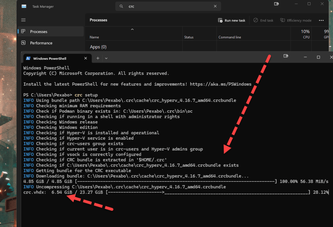Click the search magnifier icon in Task Manager
This screenshot has height=227, width=333.
pos(121,6)
